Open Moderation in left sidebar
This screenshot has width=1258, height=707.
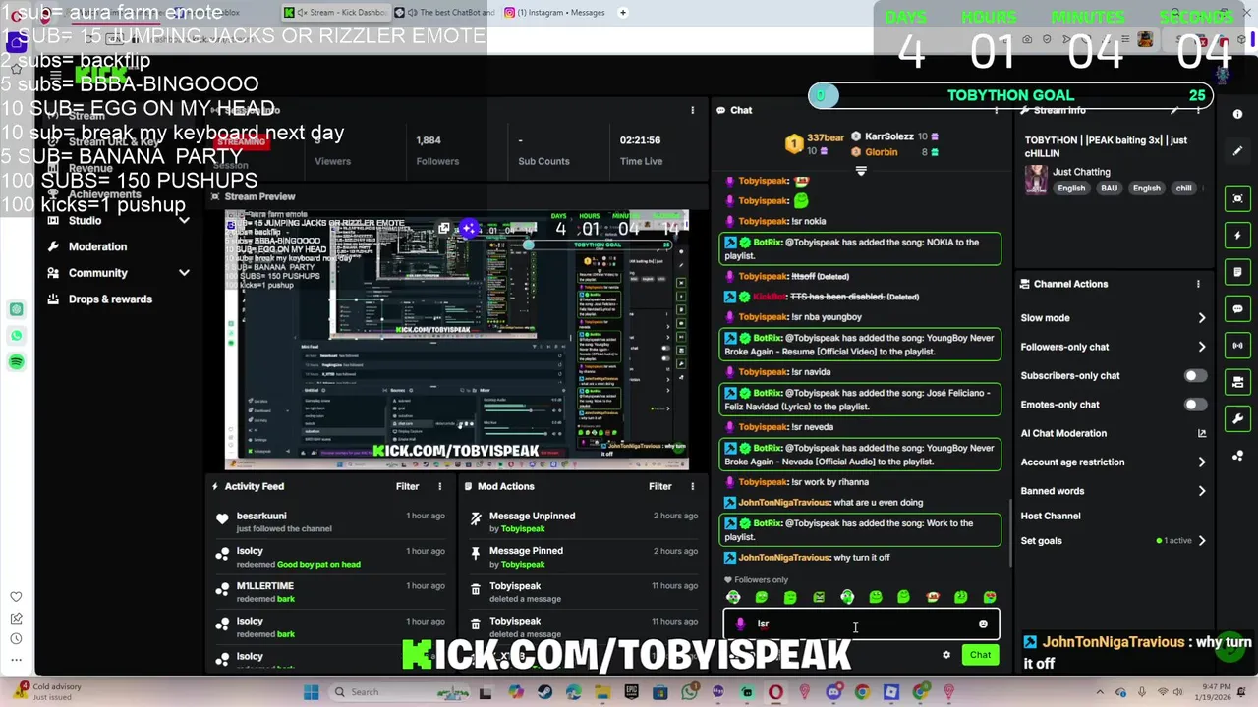point(97,246)
